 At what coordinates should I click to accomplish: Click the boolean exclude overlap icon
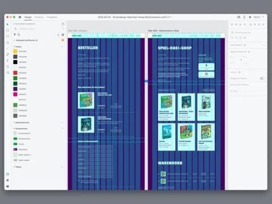tap(245, 37)
